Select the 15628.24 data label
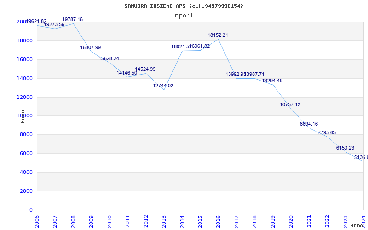The width and height of the screenshot is (368, 230). pos(109,58)
